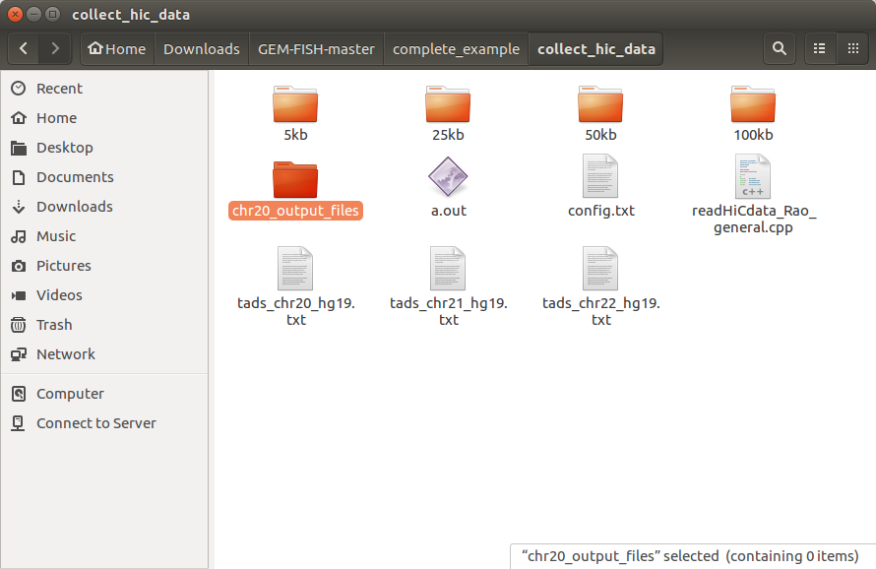Jump to complete_example in the path bar

(x=456, y=49)
